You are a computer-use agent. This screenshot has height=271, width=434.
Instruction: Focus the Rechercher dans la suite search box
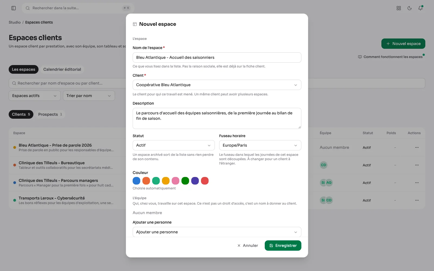tap(78, 8)
